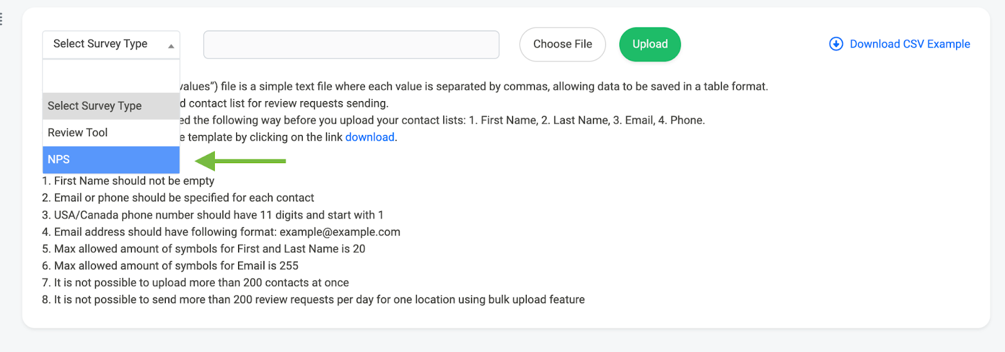
Task: Select the Review Tool option
Action: click(x=111, y=132)
